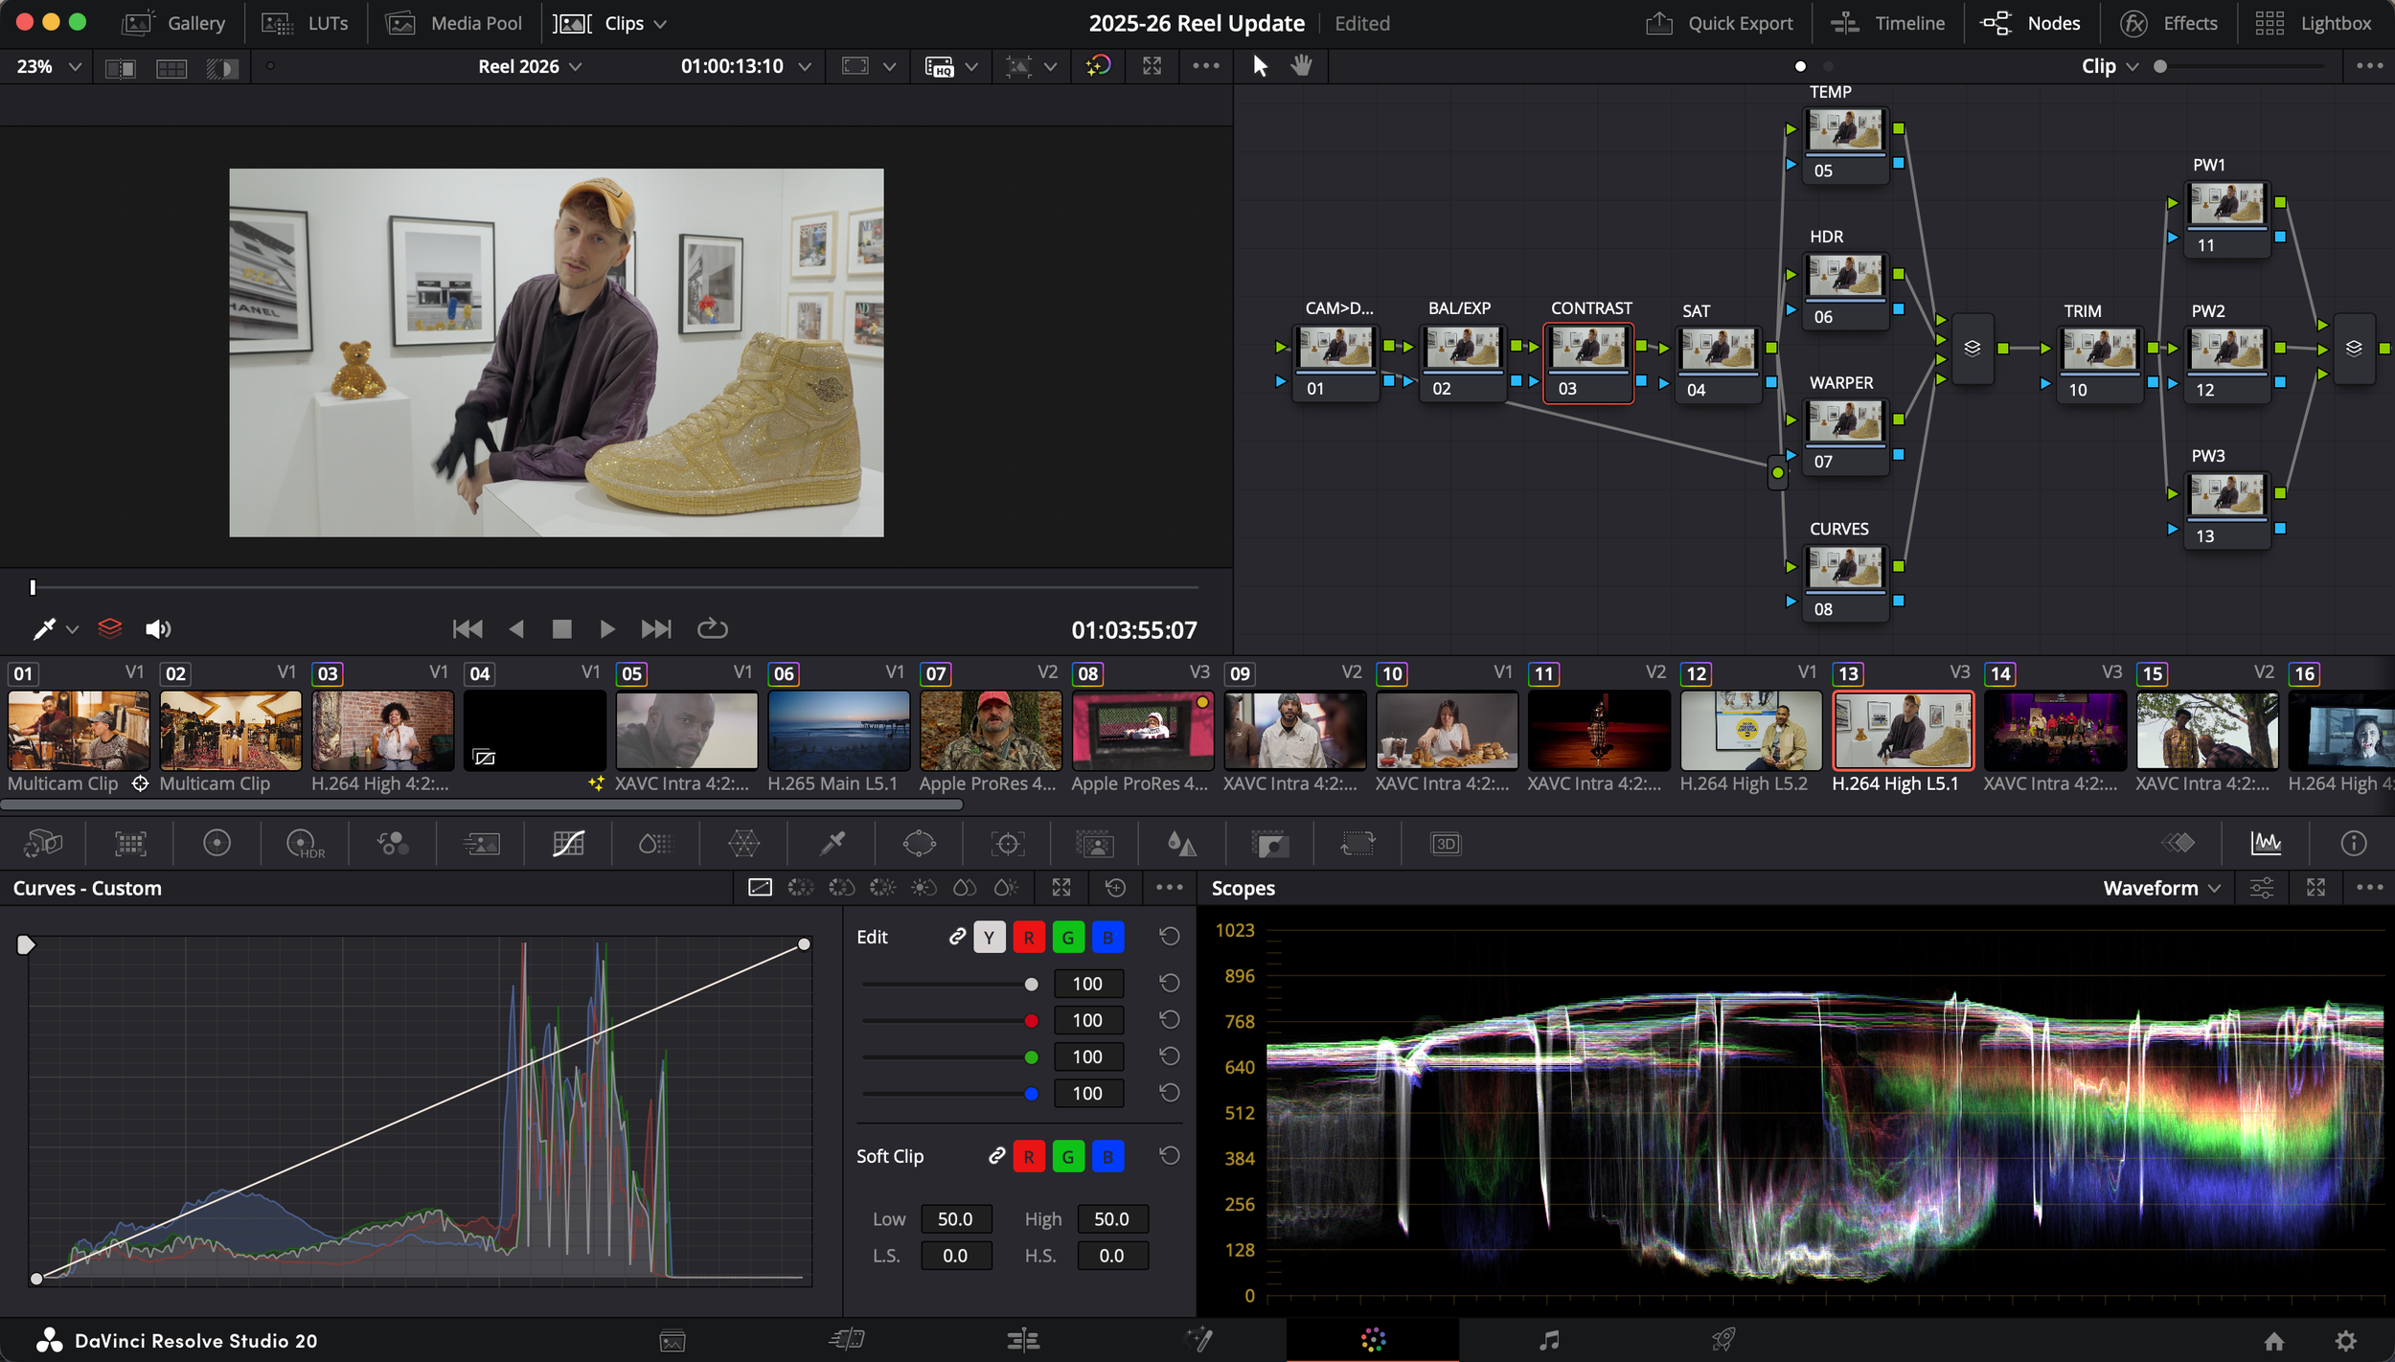Open the Media Pool panel
Image resolution: width=2395 pixels, height=1362 pixels.
454,23
